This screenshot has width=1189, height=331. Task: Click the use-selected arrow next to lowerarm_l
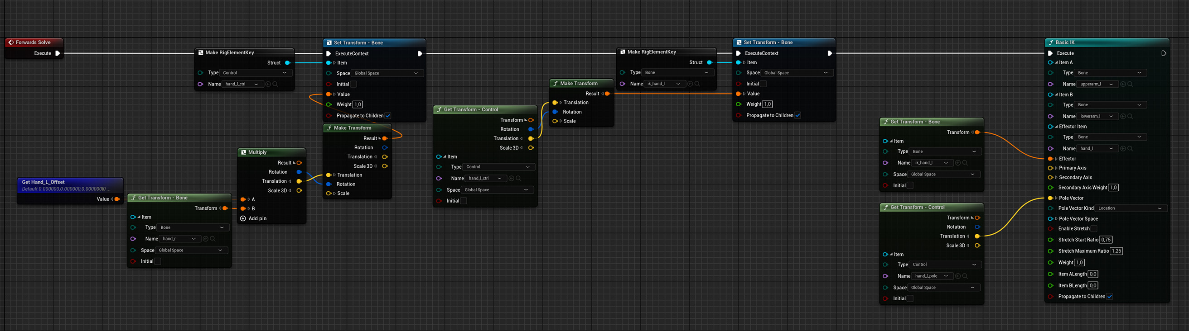pos(1123,117)
